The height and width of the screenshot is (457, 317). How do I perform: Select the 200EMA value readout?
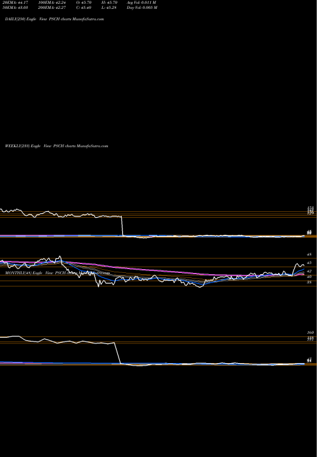53,8
